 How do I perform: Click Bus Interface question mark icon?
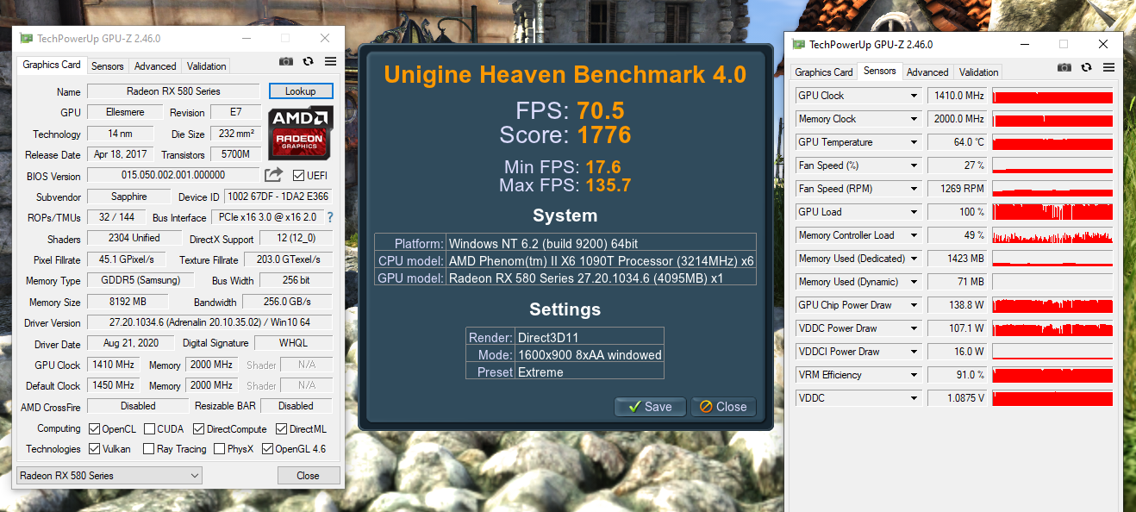[329, 217]
